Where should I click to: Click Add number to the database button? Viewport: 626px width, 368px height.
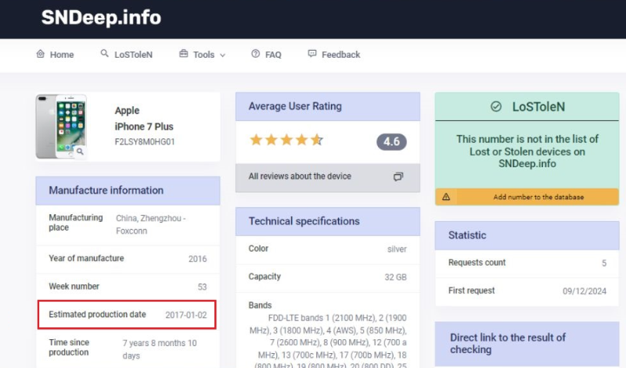click(527, 197)
